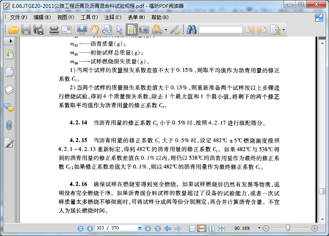Click the toolbar search text field
This screenshot has width=329, height=236.
(x=220, y=30)
